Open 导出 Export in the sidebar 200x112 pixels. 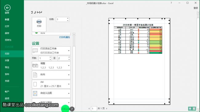tap(7, 67)
